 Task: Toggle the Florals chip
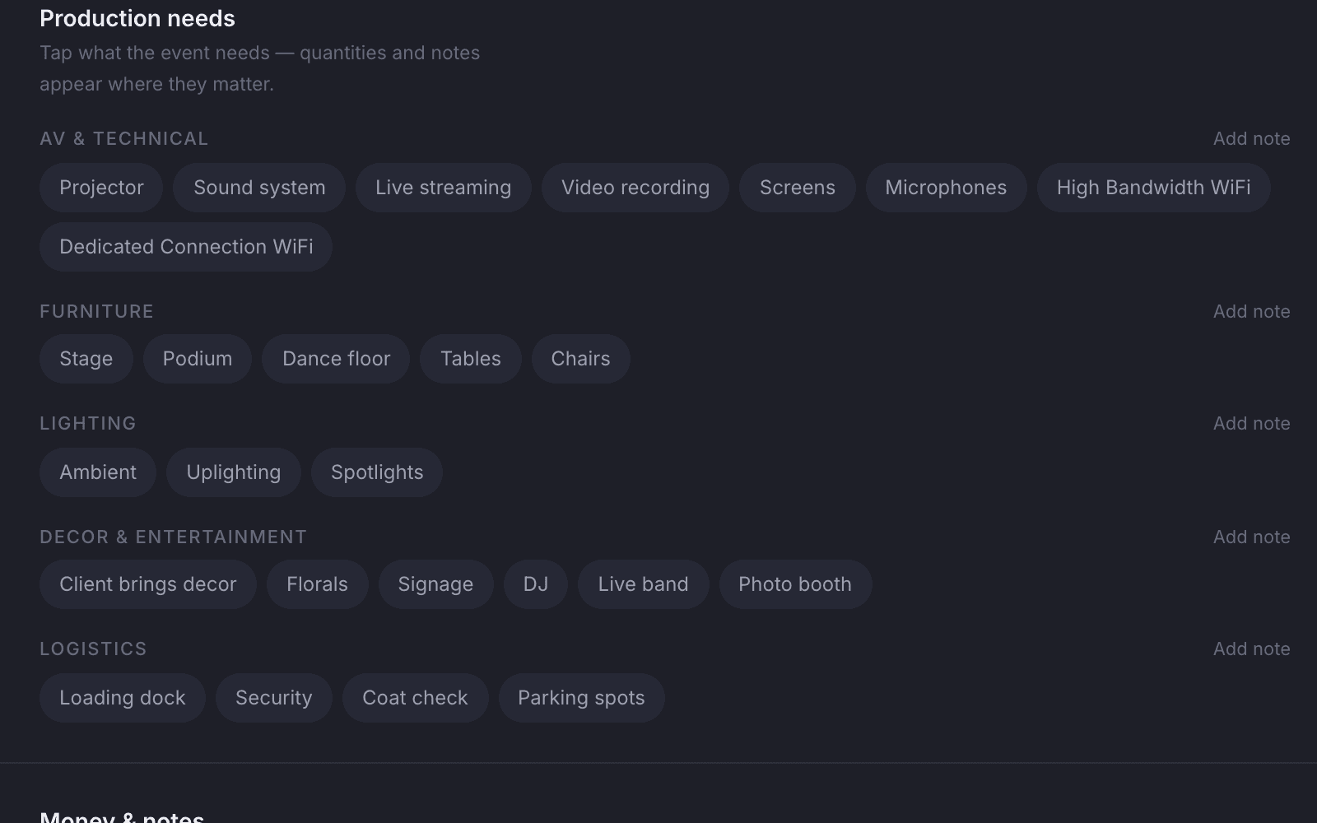[318, 584]
